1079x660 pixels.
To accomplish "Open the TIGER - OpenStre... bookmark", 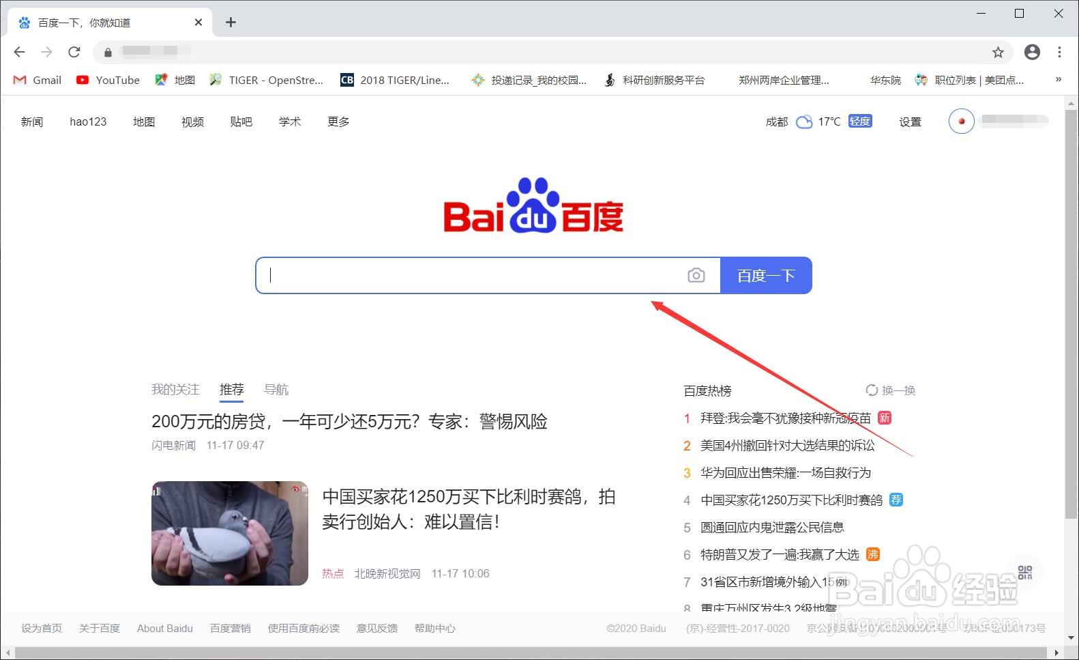I will click(x=266, y=80).
